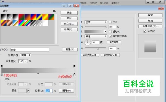The height and width of the screenshot is (102, 166).
Task: Select the copper gradient preset
Action: click(x=9, y=23)
